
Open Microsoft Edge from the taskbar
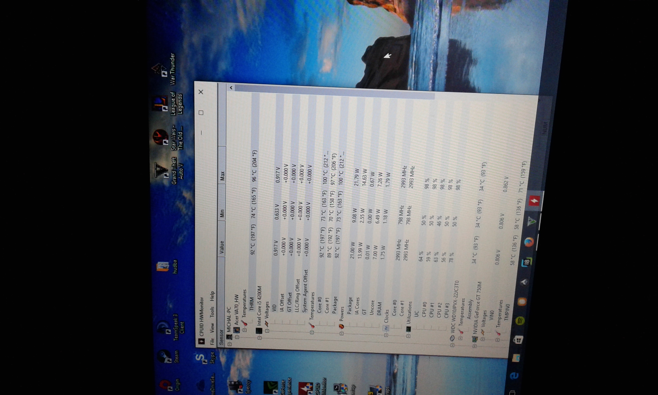(x=514, y=375)
